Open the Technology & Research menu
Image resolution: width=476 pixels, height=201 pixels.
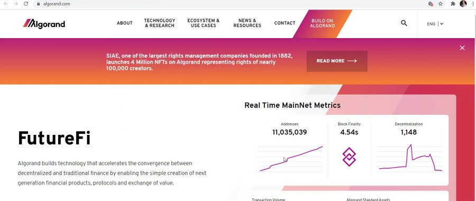160,23
